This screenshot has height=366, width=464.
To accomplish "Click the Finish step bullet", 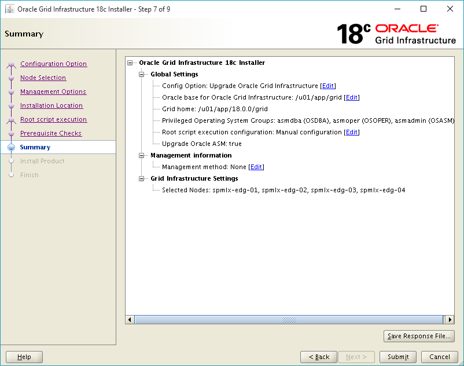I will coord(11,175).
